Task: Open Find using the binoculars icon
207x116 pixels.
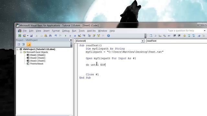Action: (x=50, y=36)
